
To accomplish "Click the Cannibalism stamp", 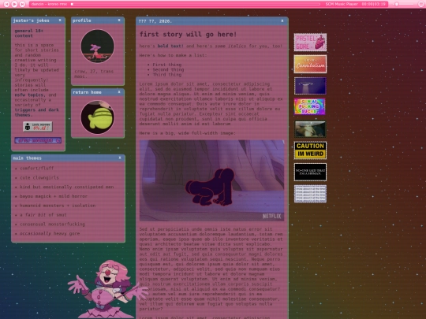I will (x=310, y=64).
